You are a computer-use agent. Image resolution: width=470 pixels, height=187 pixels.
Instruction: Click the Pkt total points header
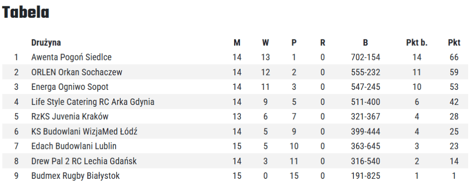[454, 43]
